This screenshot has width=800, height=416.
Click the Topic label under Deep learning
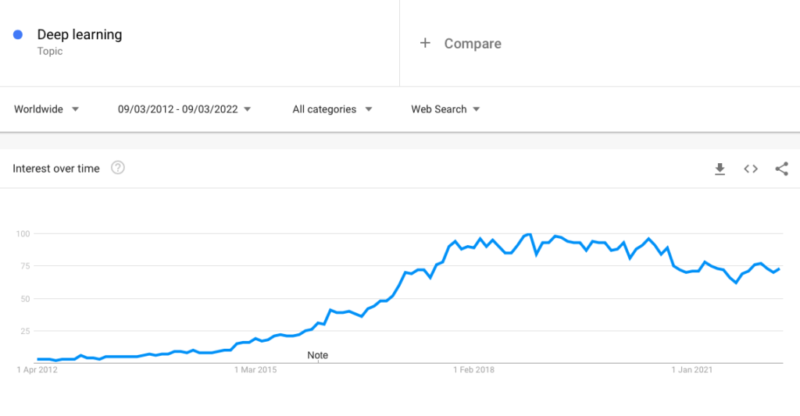coord(50,52)
